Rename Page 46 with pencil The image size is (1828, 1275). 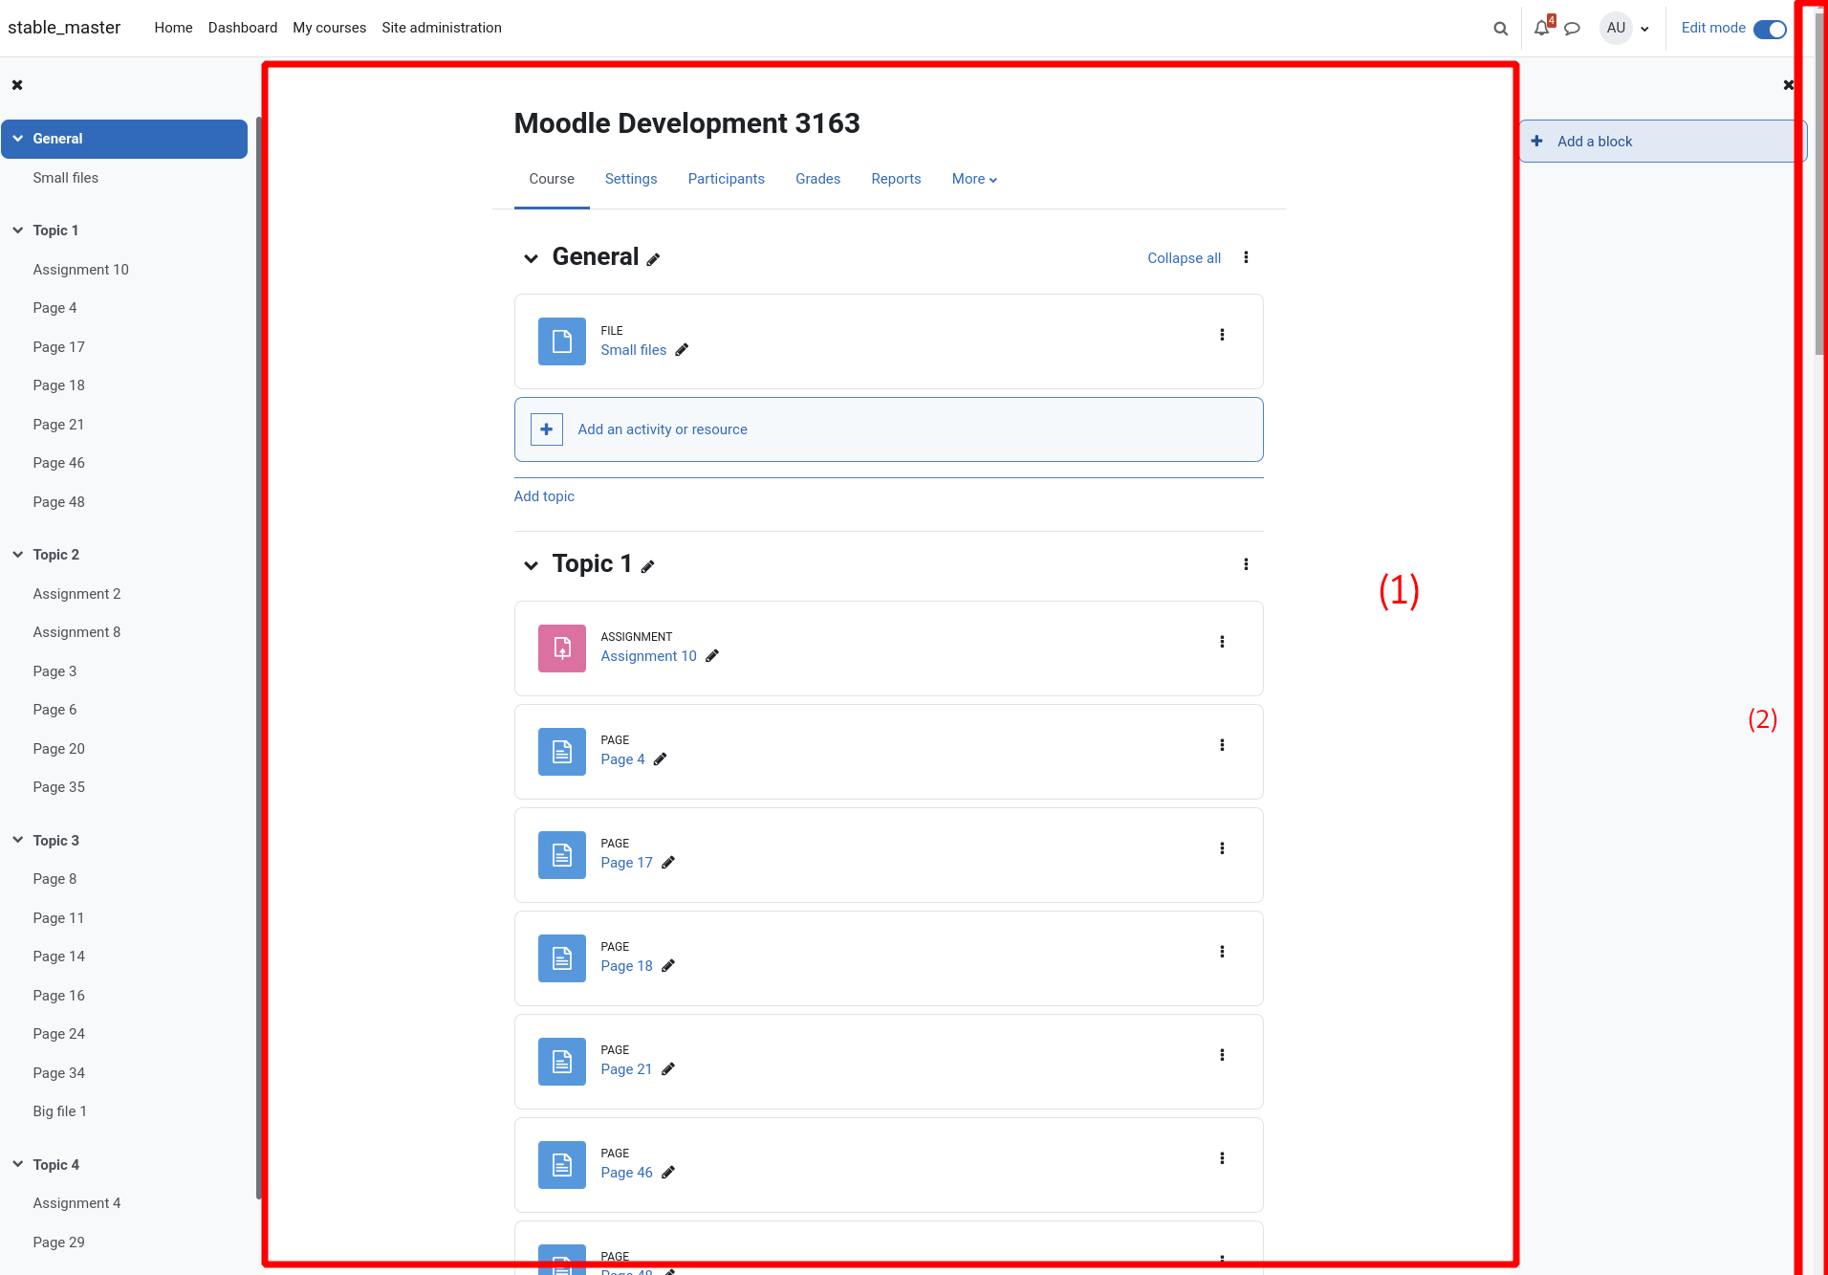click(668, 1173)
